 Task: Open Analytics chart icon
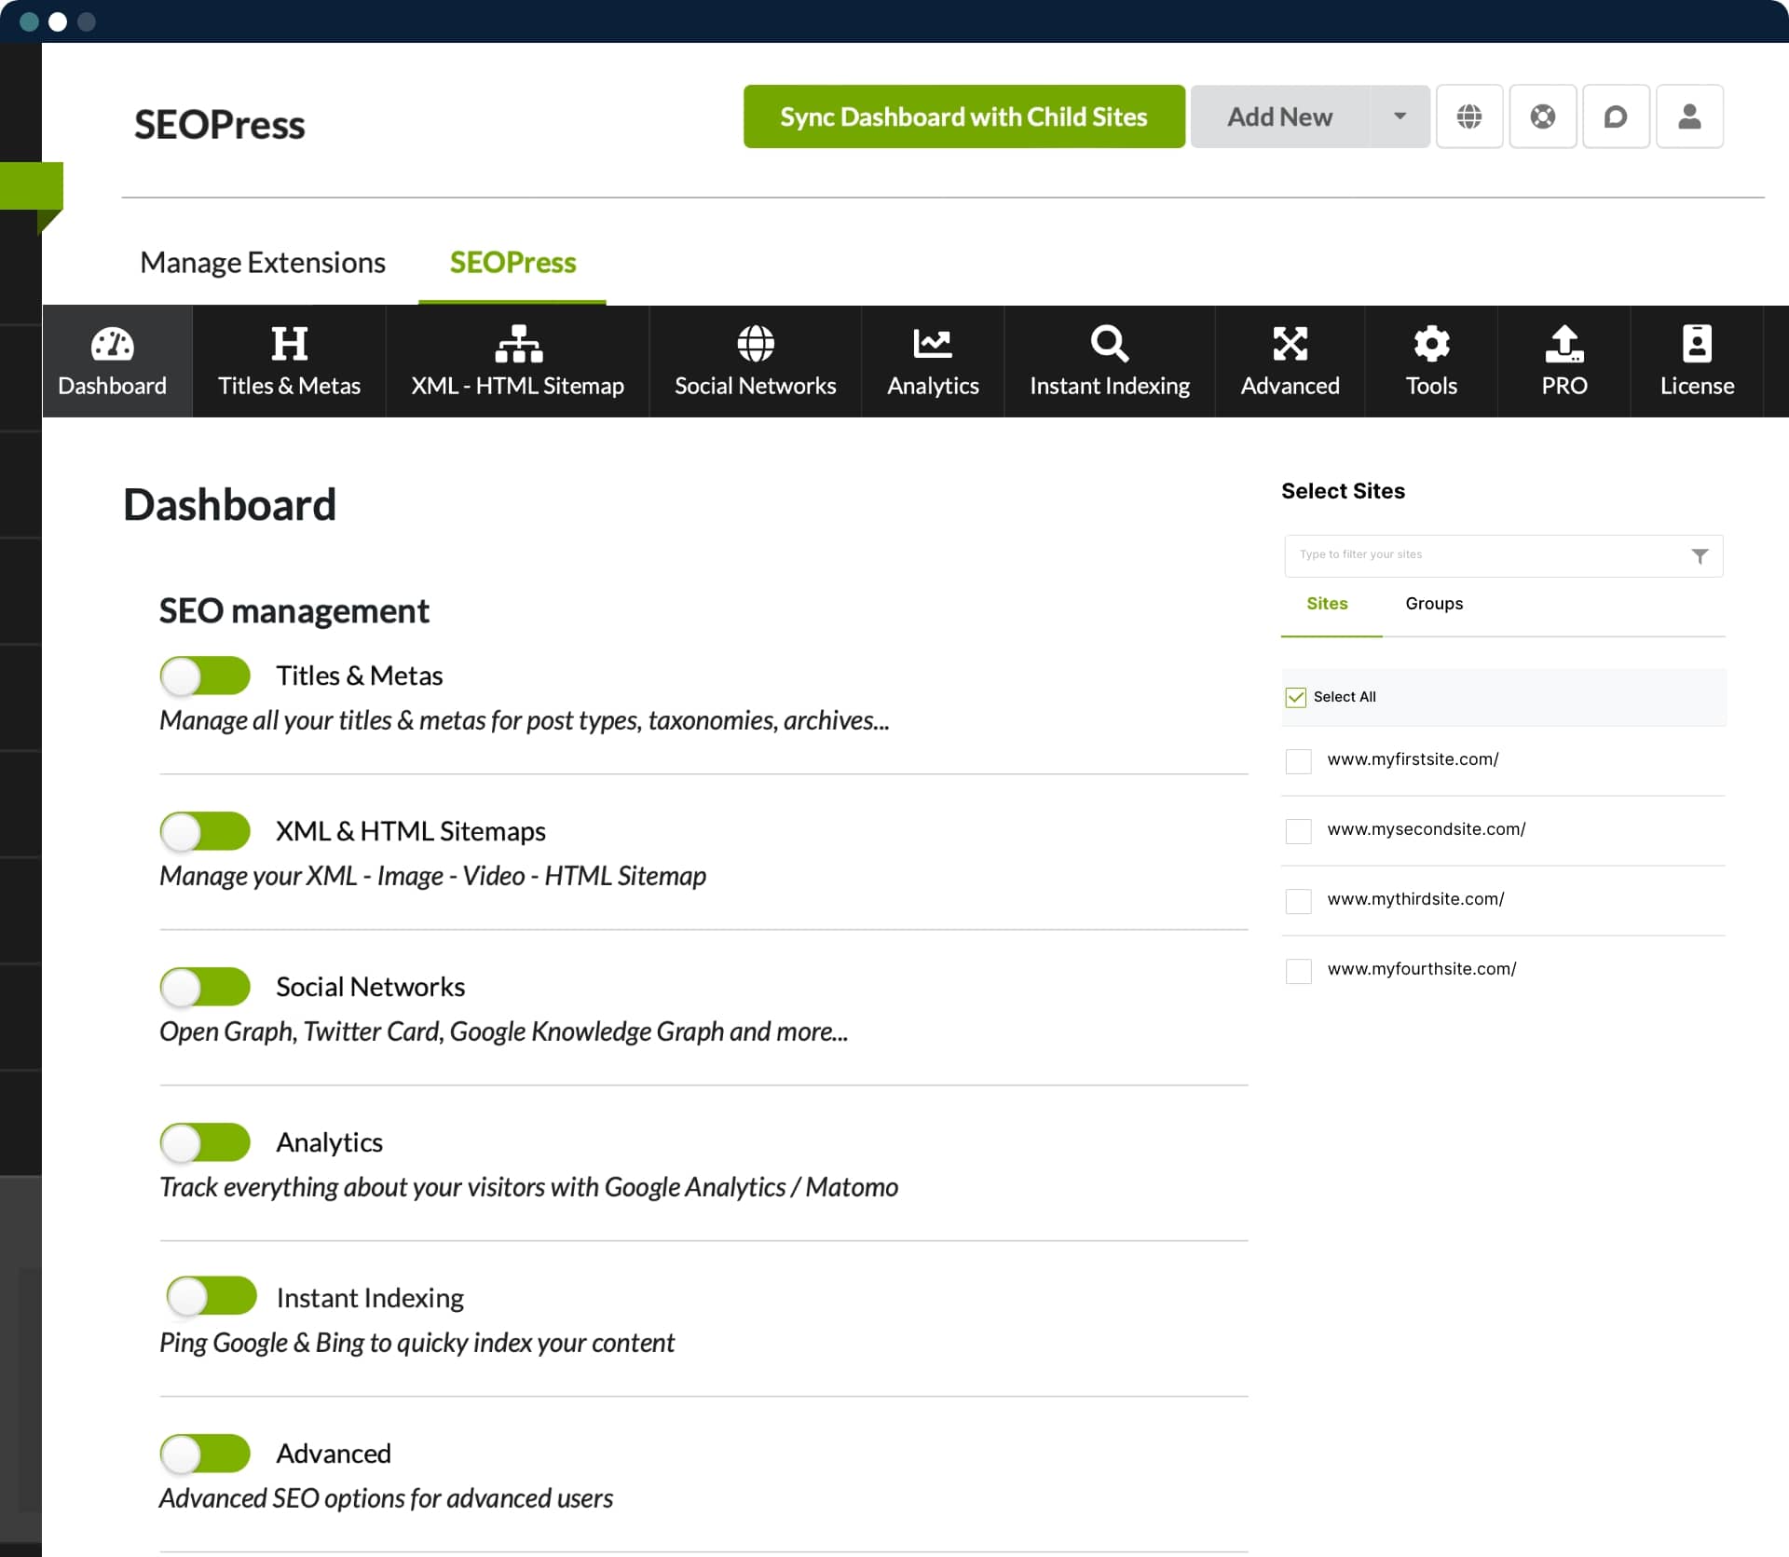(x=933, y=344)
